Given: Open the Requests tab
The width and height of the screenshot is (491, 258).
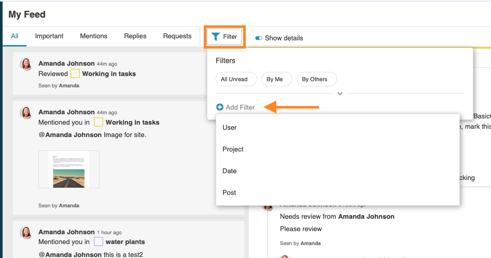Looking at the screenshot, I should pyautogui.click(x=177, y=36).
